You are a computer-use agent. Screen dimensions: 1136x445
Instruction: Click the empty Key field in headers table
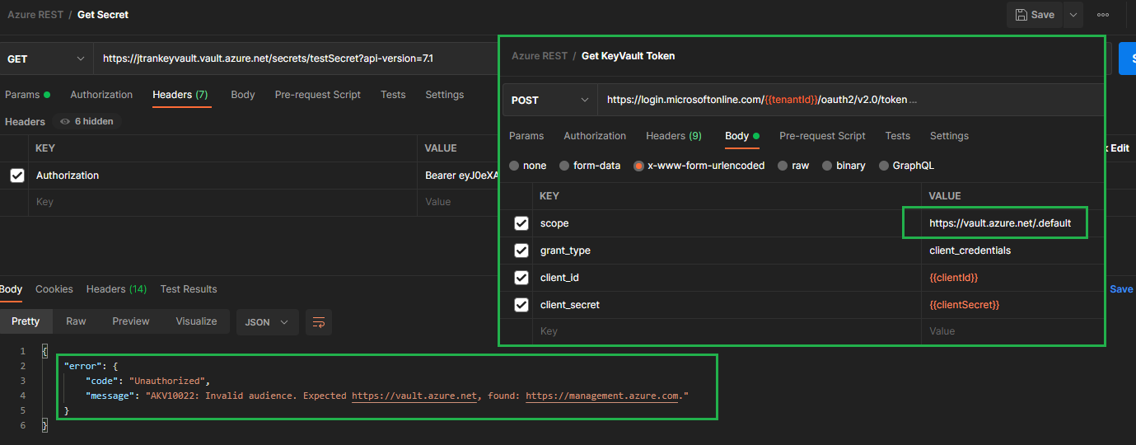coord(224,202)
